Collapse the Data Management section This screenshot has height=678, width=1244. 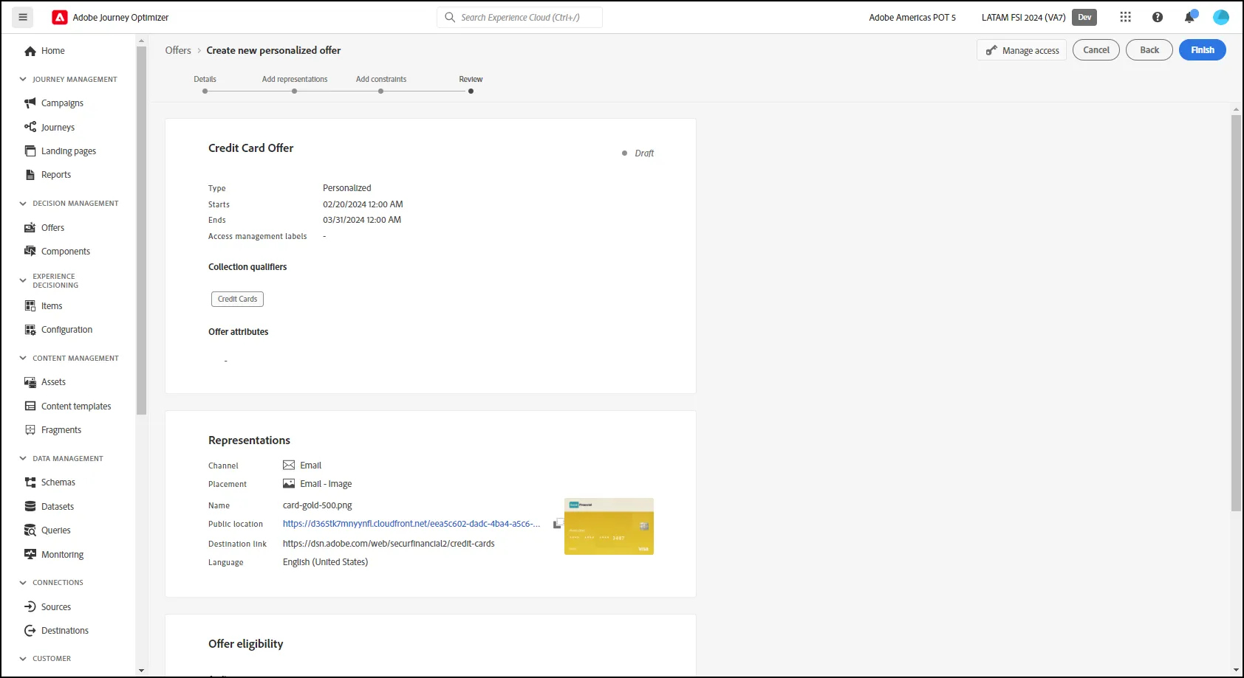click(x=23, y=458)
